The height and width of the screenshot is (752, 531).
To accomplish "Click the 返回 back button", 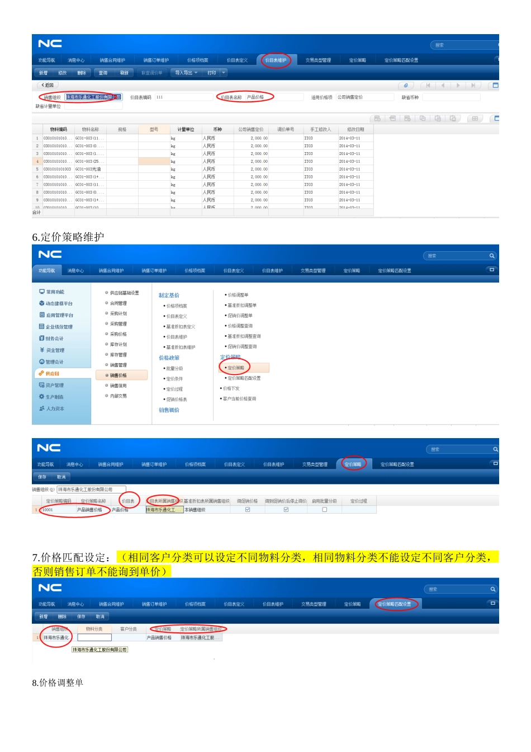I will 48,86.
